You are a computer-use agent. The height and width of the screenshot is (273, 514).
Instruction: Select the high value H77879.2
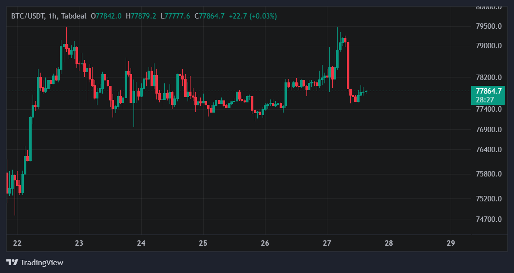[141, 16]
